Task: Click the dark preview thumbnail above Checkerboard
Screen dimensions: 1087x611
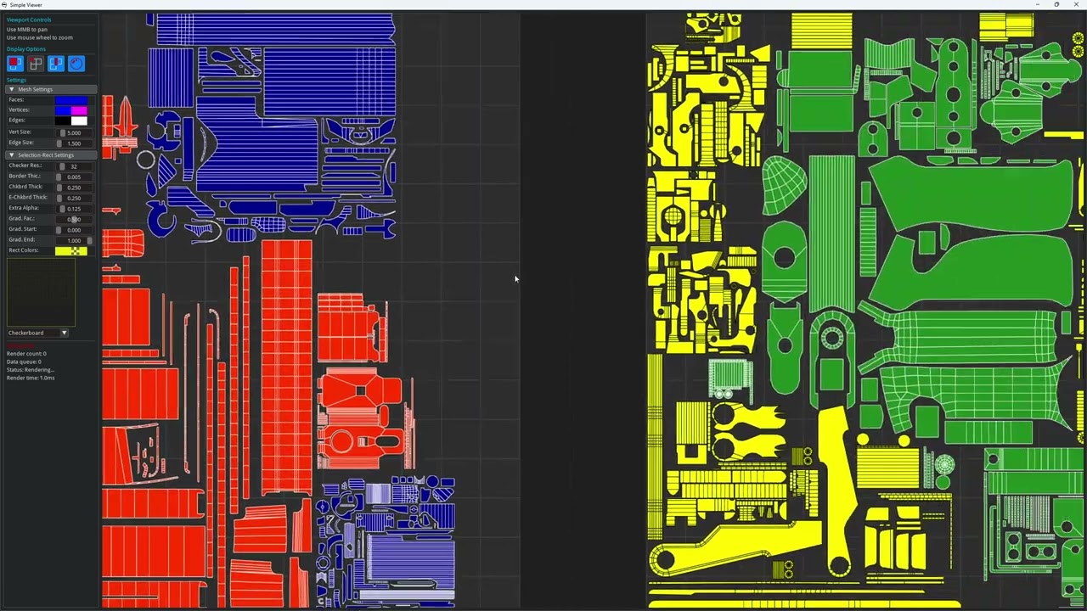Action: [x=41, y=292]
